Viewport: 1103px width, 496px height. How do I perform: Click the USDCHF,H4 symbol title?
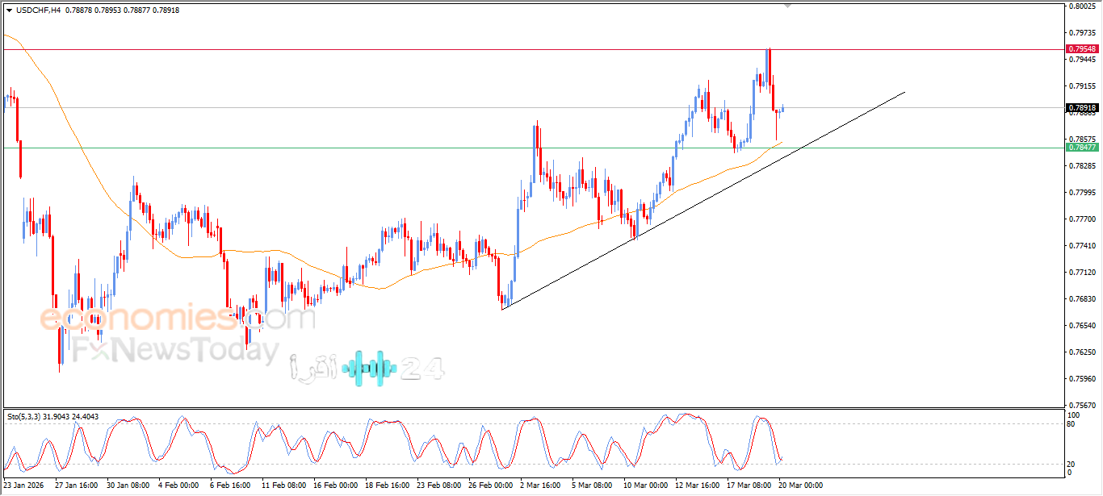[x=37, y=10]
